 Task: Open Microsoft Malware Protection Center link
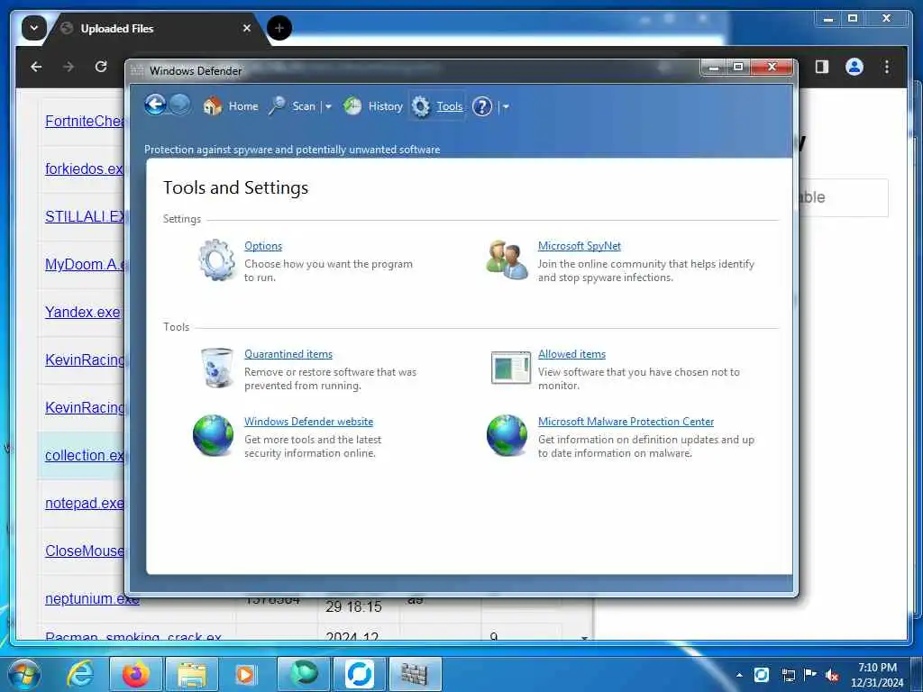pyautogui.click(x=626, y=422)
